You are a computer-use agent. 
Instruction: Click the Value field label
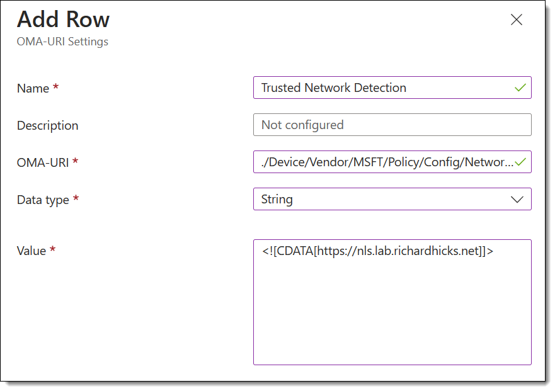(x=31, y=251)
